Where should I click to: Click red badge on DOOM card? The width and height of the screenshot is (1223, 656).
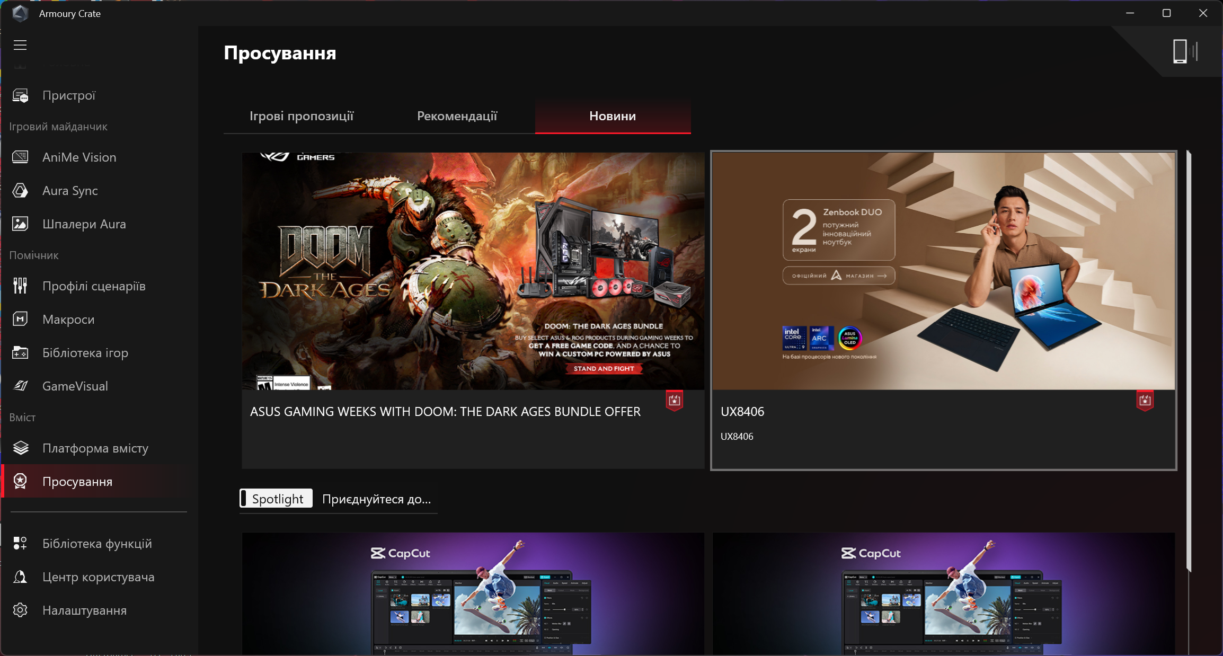tap(674, 401)
